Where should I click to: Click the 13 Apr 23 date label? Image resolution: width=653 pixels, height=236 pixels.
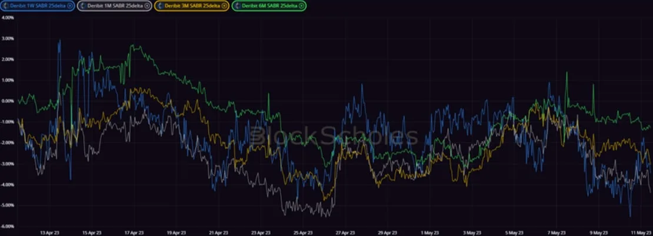(x=49, y=232)
